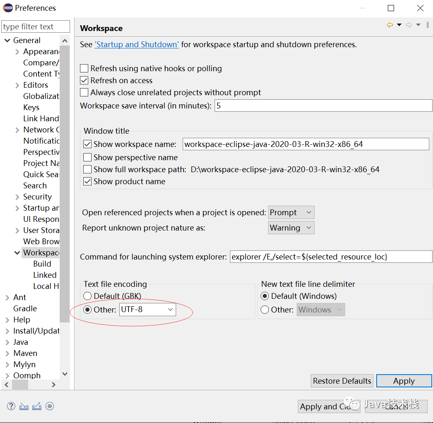Click the export preferences icon
This screenshot has width=433, height=423.
(x=37, y=406)
